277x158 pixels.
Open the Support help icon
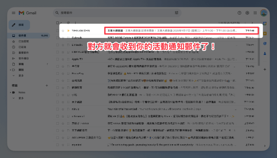coord(239,13)
